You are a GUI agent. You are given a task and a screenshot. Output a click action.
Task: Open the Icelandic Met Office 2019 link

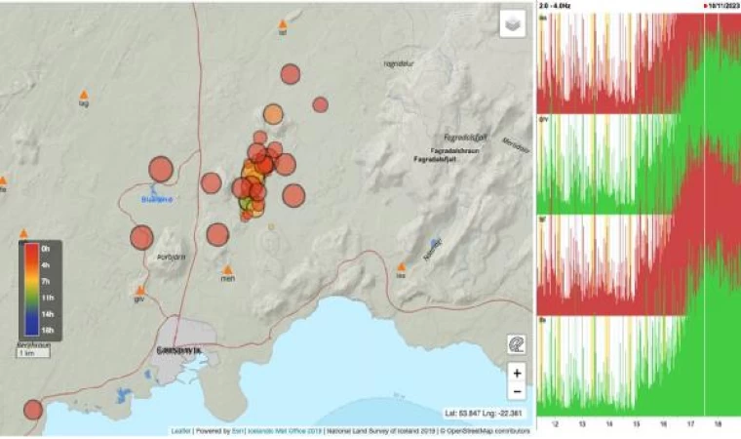[x=287, y=429]
